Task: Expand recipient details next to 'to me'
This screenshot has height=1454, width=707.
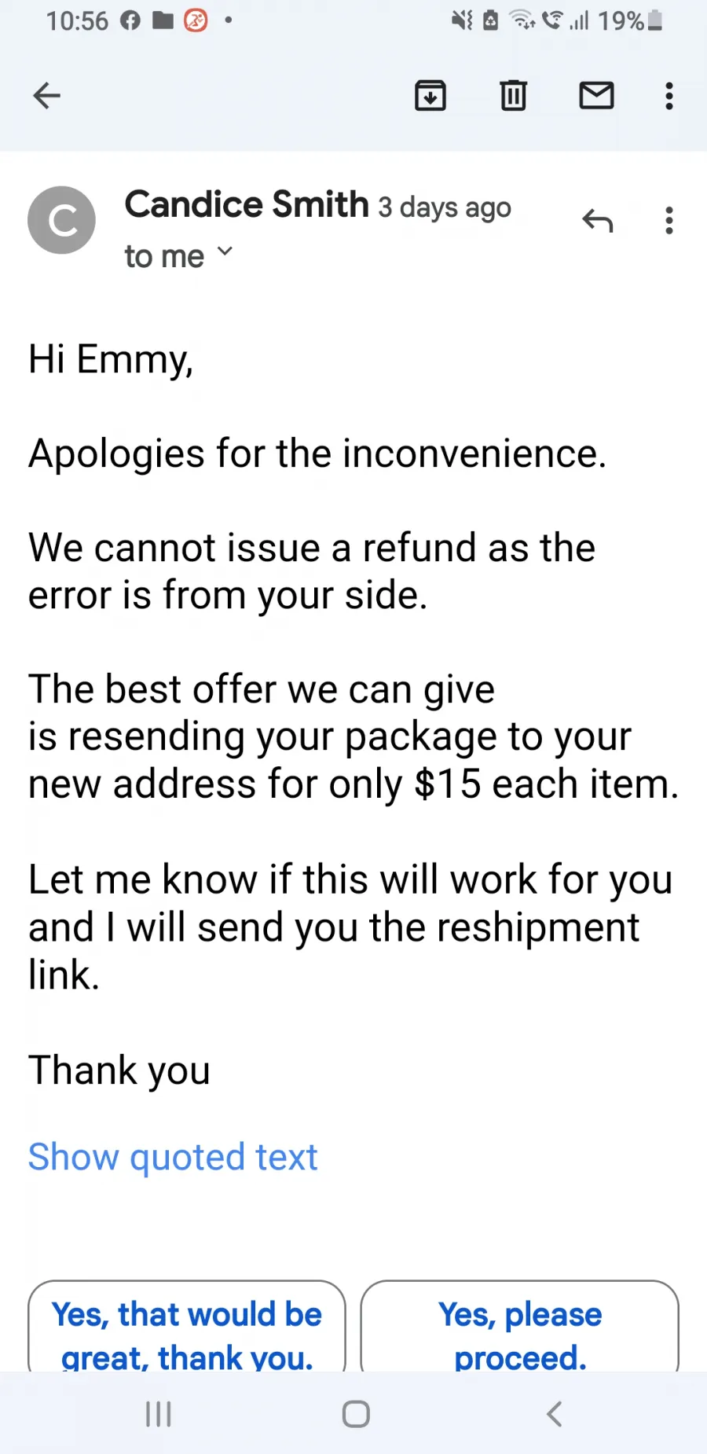Action: coord(225,252)
